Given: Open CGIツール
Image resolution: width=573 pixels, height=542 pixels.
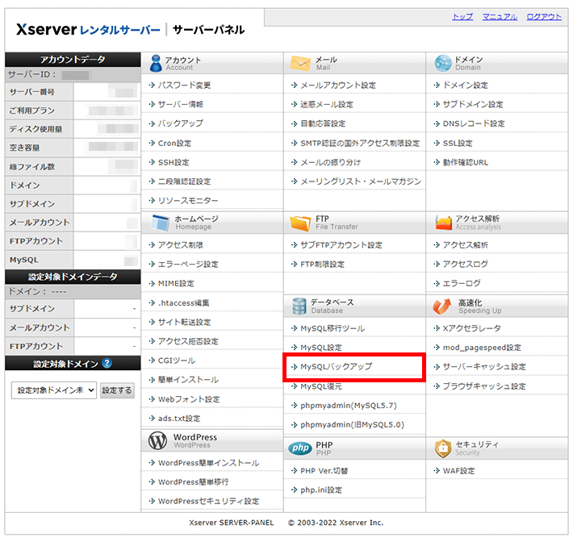Looking at the screenshot, I should tap(177, 361).
